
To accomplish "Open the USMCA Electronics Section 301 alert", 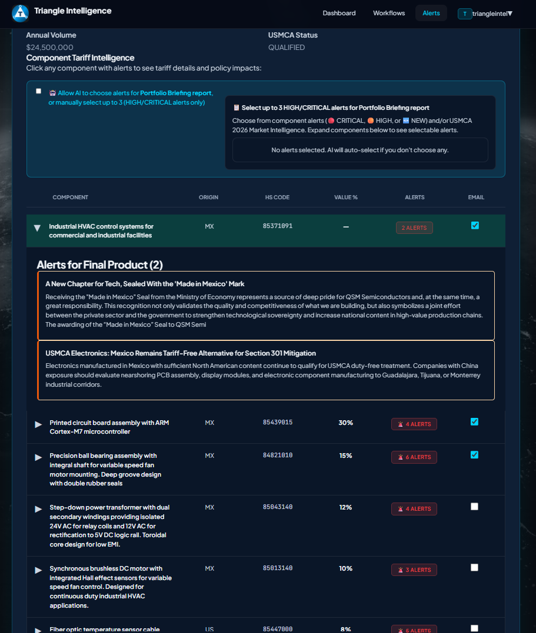I will pyautogui.click(x=265, y=370).
